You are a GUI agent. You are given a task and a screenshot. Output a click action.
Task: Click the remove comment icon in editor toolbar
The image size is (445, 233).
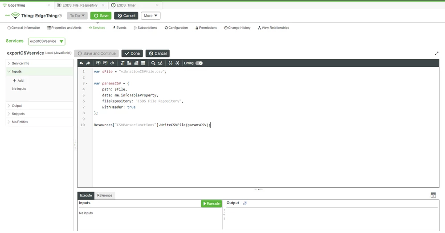(105, 63)
